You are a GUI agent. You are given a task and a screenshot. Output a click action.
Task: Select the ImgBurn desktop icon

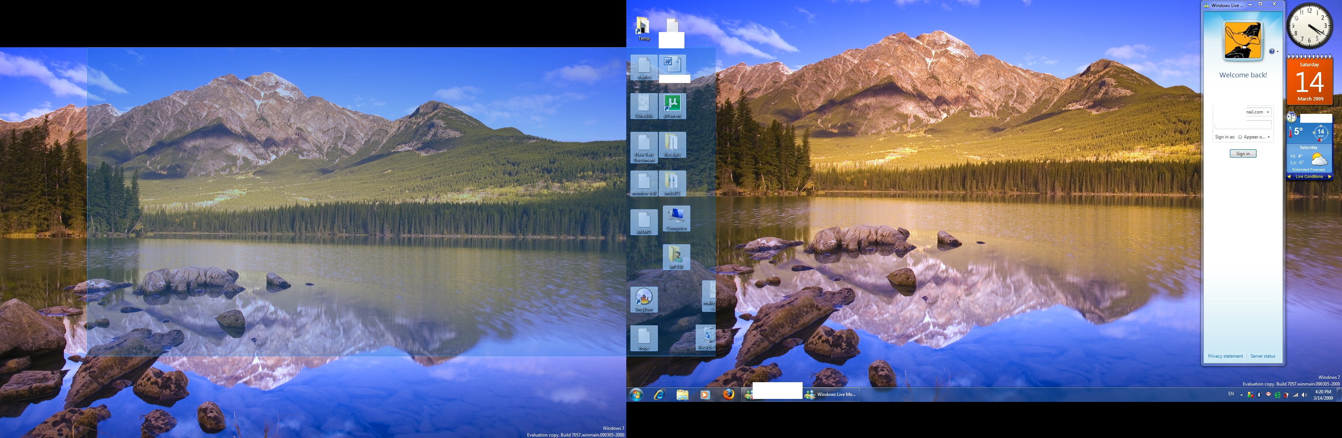(x=644, y=299)
